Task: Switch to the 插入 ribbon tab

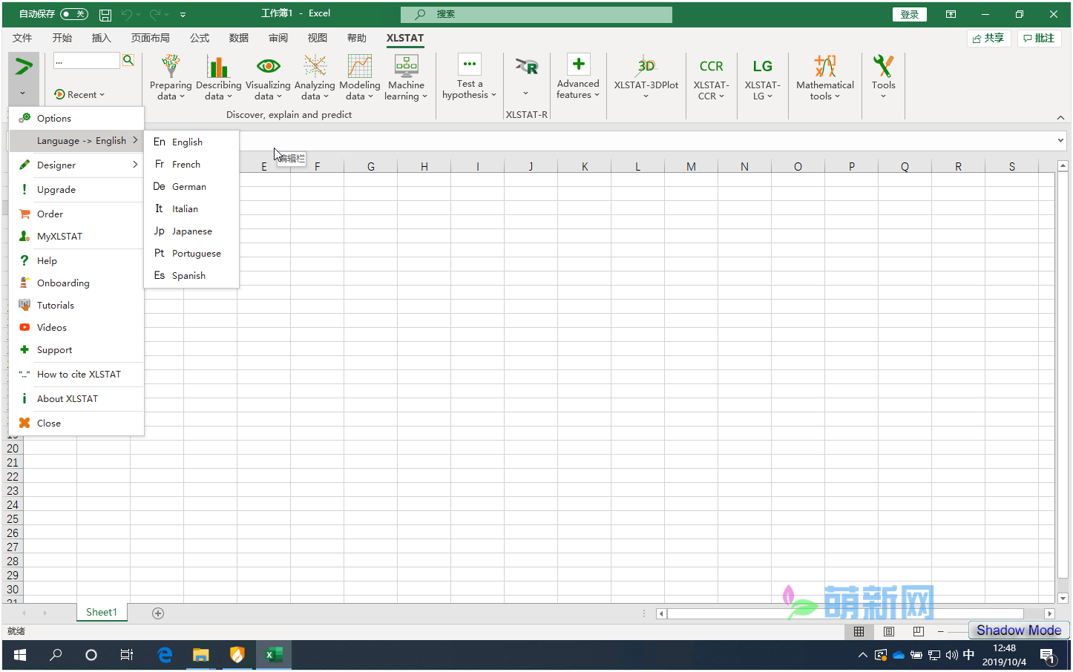Action: tap(102, 38)
